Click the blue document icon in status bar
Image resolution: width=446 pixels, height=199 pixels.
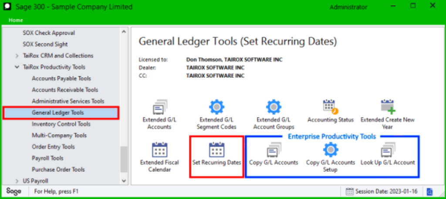coord(429,192)
